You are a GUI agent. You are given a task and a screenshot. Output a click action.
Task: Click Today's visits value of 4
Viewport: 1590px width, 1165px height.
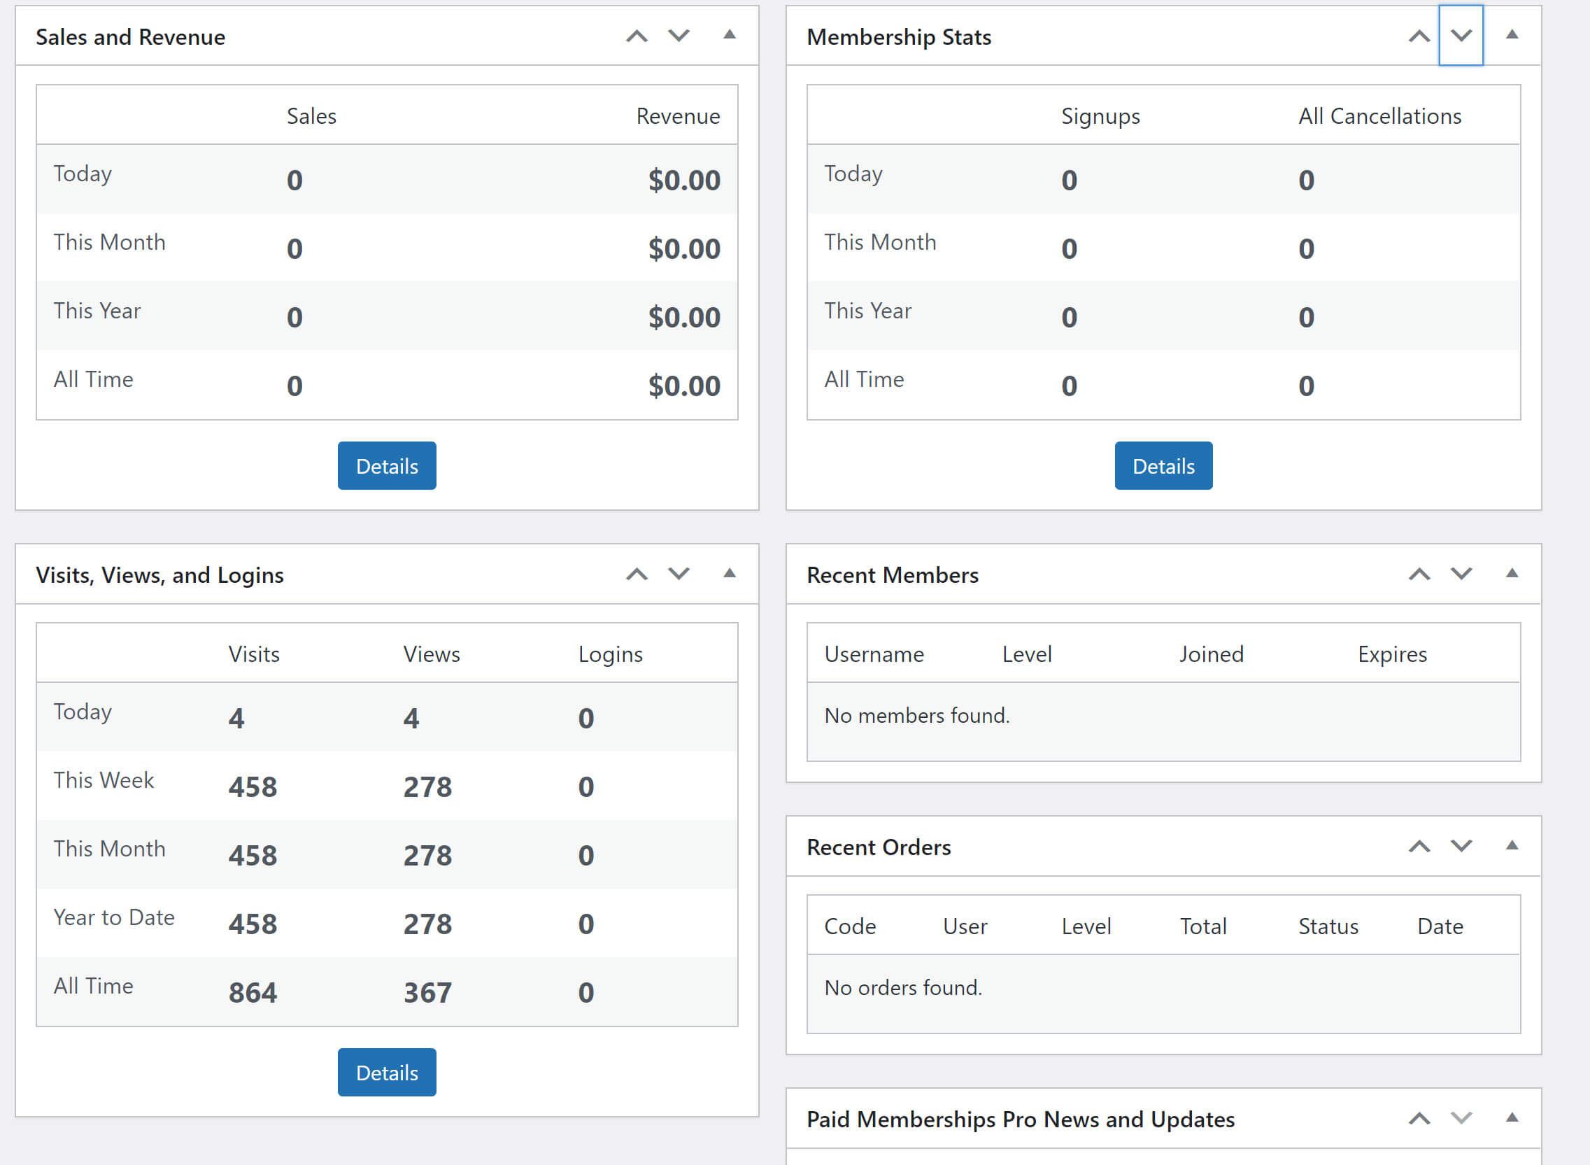[x=236, y=719]
